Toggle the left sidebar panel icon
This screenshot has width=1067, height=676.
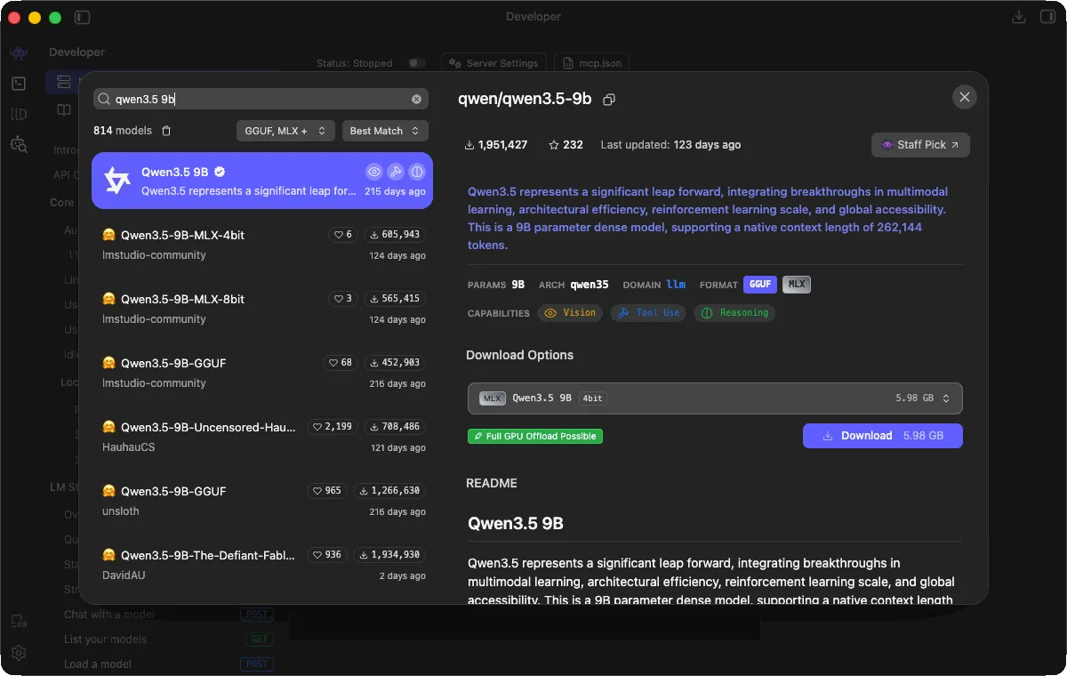pyautogui.click(x=83, y=17)
